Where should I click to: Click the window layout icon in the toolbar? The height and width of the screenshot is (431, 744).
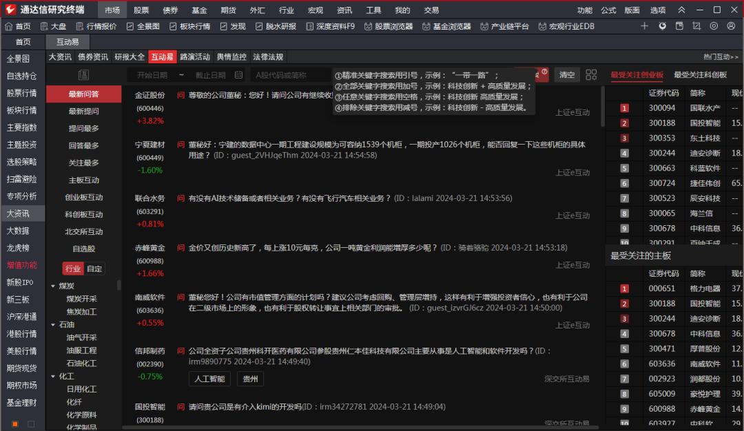click(679, 26)
